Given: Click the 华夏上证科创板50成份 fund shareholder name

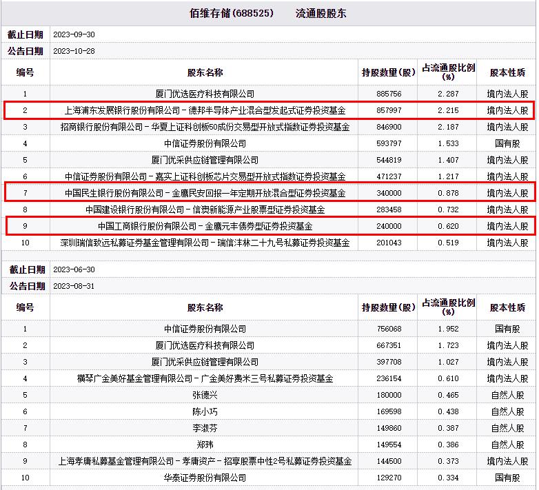Looking at the screenshot, I should tap(205, 127).
